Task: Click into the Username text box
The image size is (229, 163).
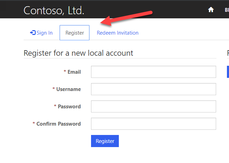Action: [x=153, y=89]
